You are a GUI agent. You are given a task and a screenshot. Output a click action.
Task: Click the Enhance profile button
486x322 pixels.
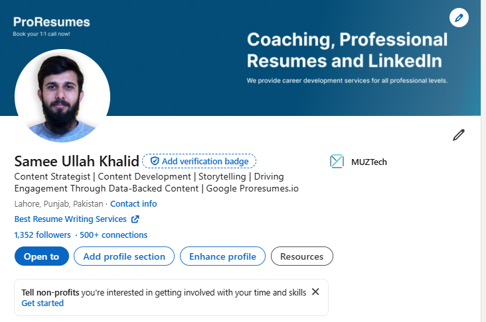[222, 256]
